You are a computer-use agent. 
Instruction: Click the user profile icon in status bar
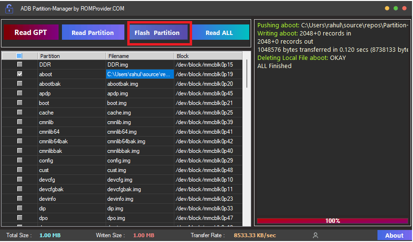[x=316, y=235]
